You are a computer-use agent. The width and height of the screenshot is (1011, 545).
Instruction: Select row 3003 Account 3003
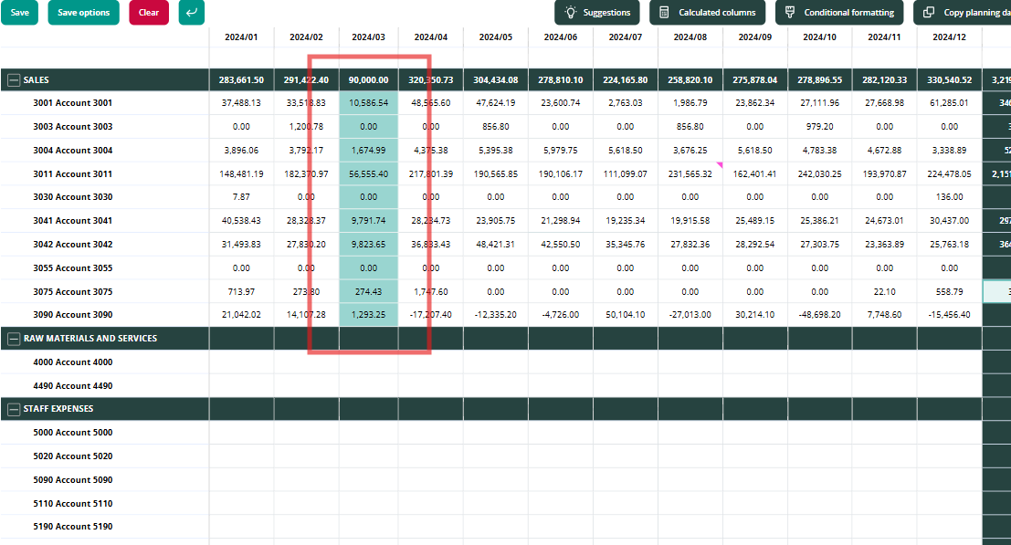point(73,127)
